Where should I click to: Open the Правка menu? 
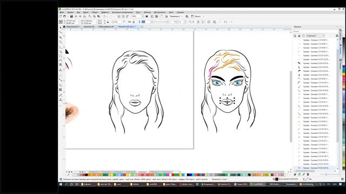pyautogui.click(x=70, y=12)
